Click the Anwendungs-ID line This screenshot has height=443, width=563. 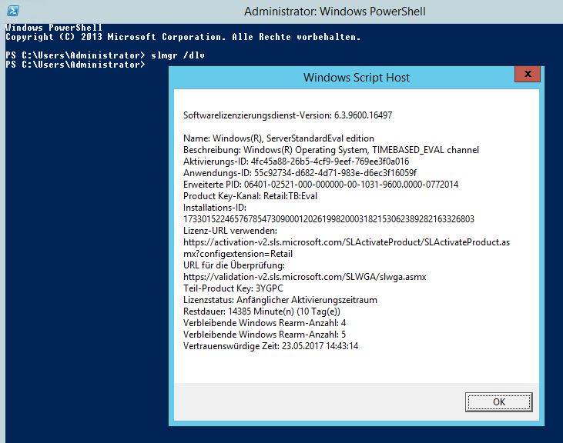click(300, 173)
